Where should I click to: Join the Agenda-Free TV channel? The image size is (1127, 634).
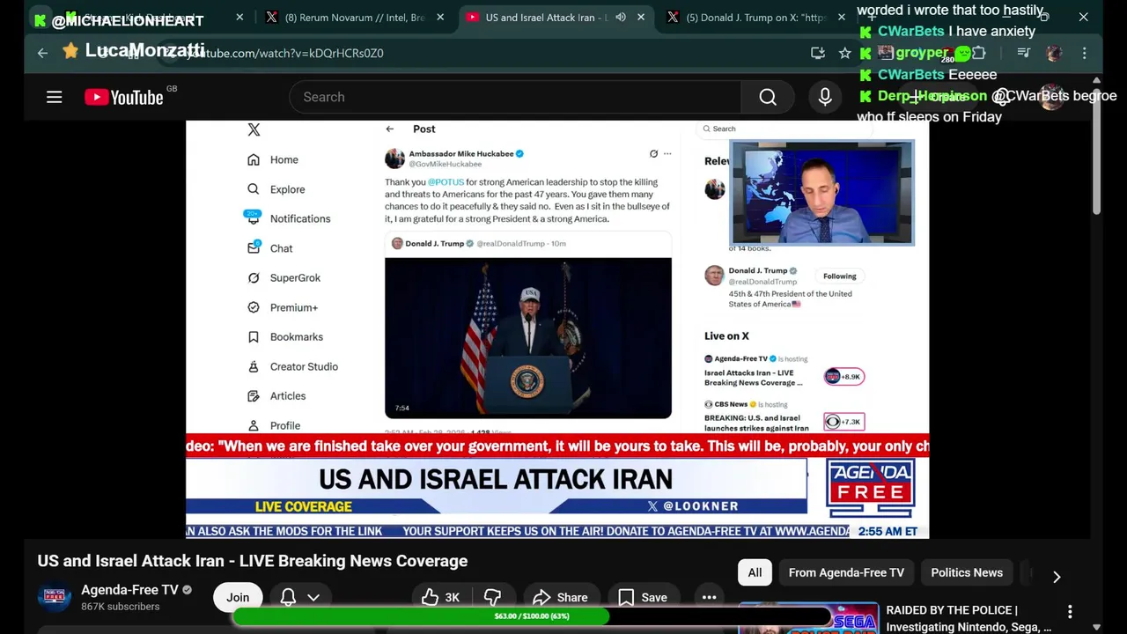click(x=238, y=597)
